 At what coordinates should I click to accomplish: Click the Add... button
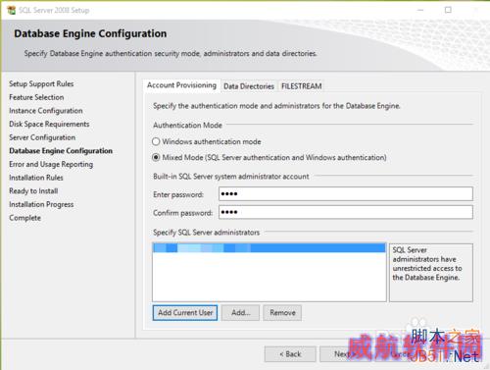(241, 313)
